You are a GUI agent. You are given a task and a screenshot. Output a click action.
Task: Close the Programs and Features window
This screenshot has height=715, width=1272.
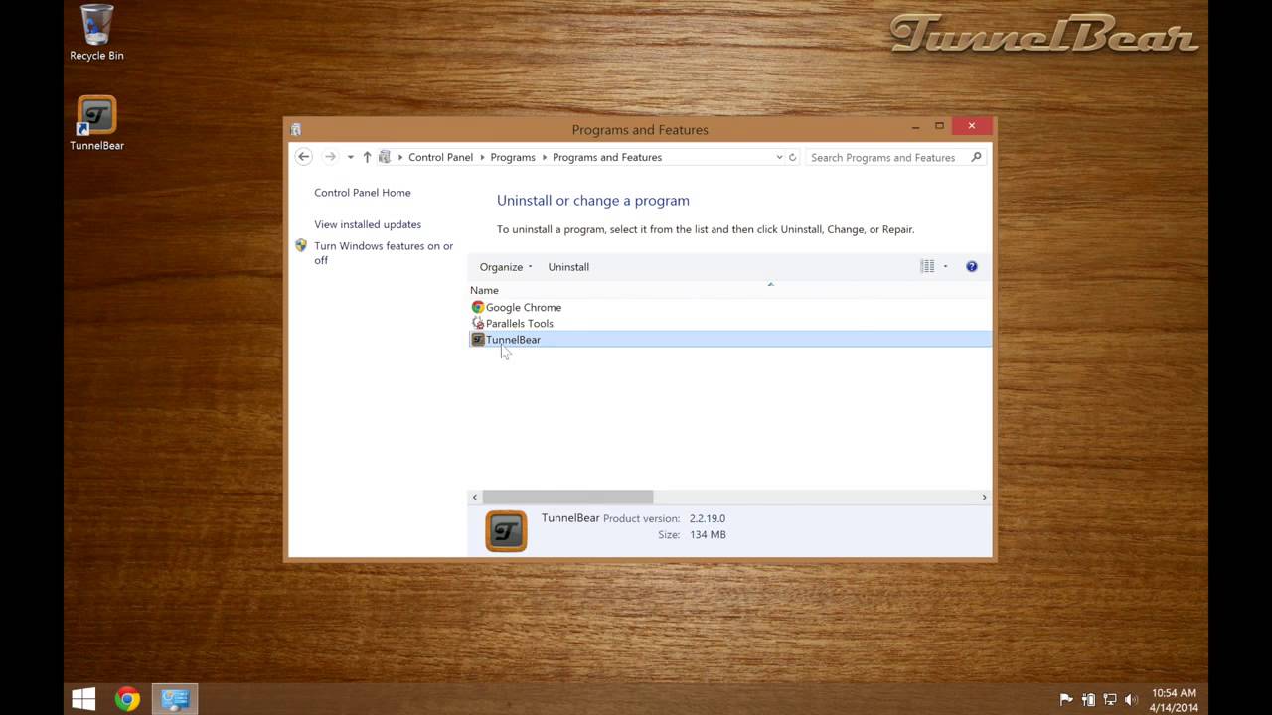click(x=971, y=126)
